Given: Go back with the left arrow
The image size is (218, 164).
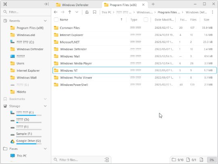Looking at the screenshot, I should (x=56, y=12).
